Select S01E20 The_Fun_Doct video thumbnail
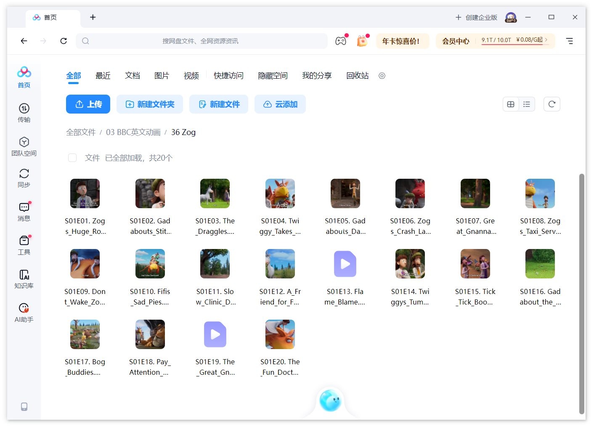594x429 pixels. [280, 334]
